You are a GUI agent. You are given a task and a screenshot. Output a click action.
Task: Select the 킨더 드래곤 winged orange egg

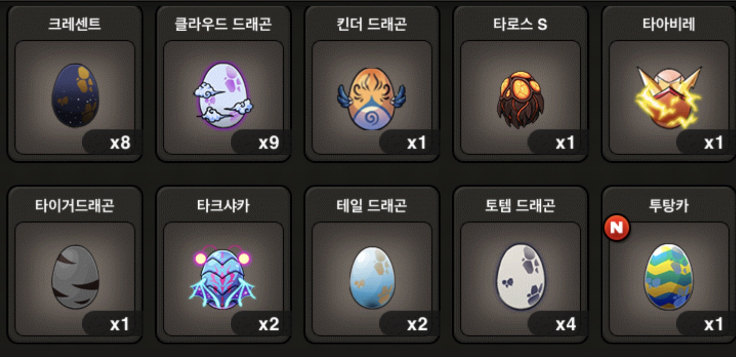[x=371, y=98]
